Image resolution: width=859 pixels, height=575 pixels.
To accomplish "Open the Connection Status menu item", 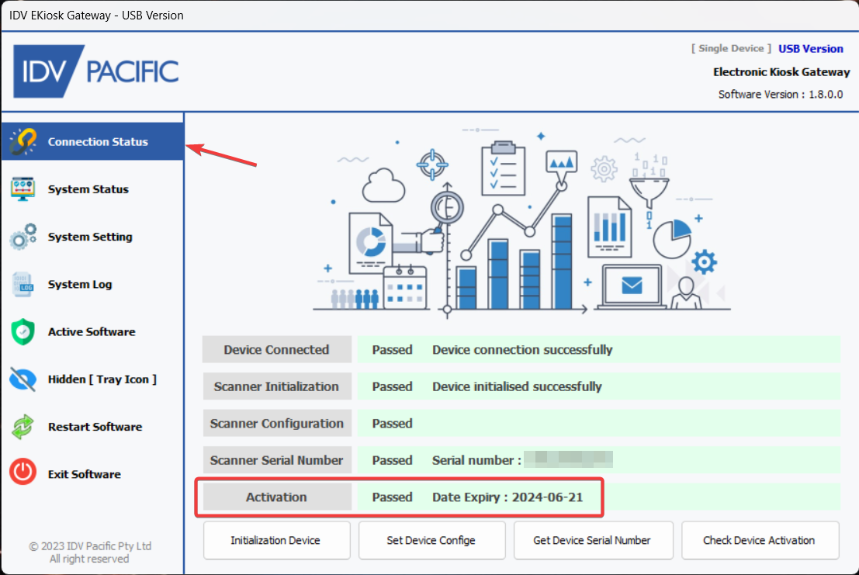I will [x=92, y=141].
